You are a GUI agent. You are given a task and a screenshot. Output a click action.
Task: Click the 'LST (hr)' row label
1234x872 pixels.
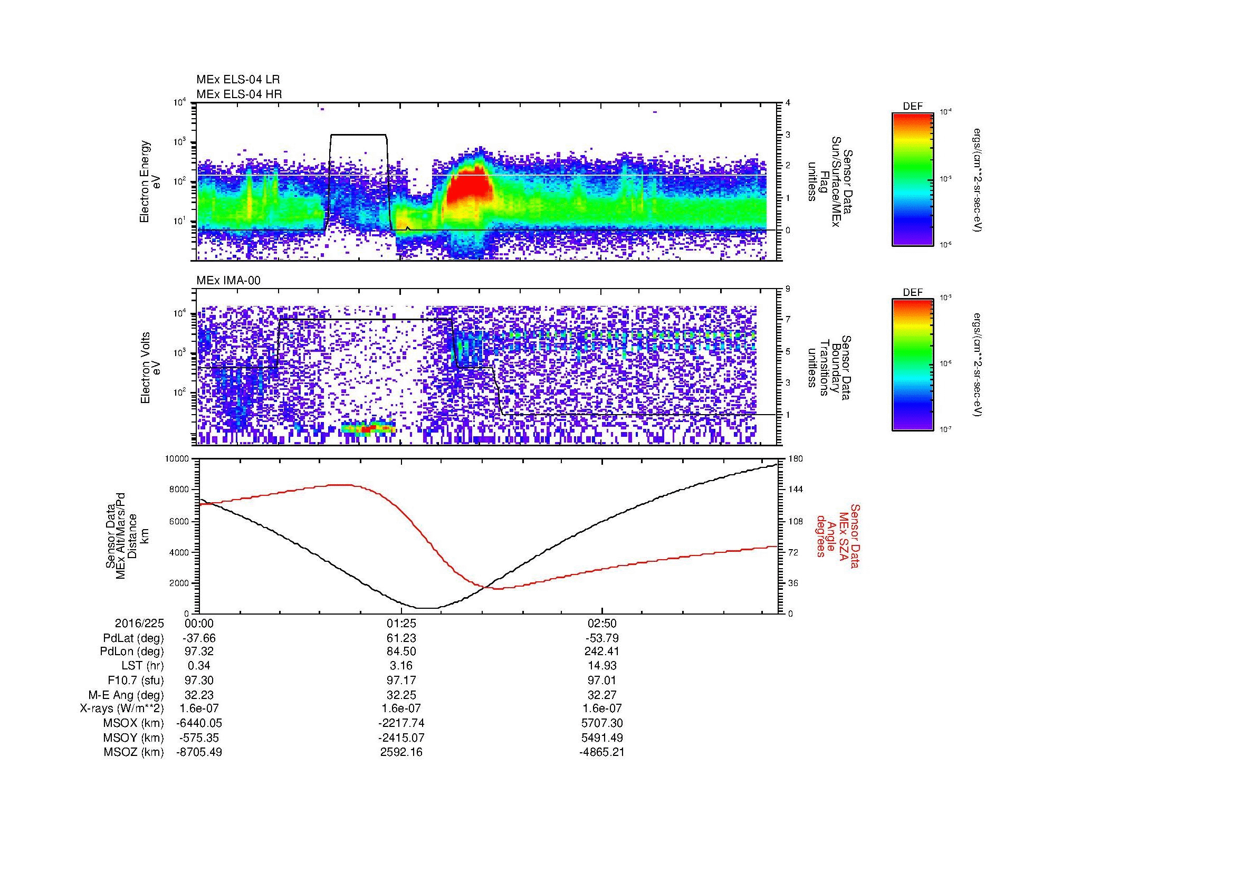(142, 666)
